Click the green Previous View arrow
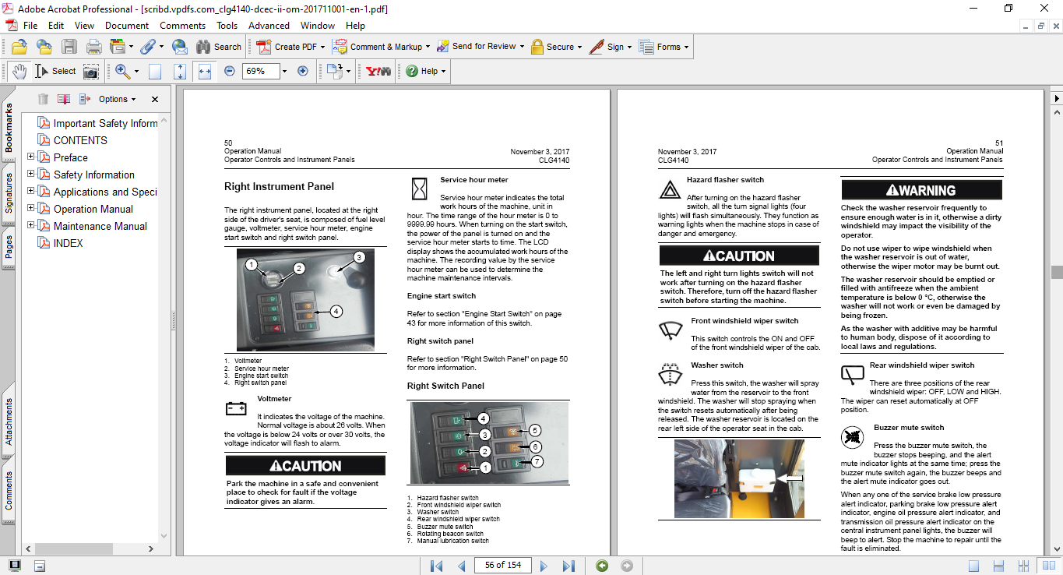1063x575 pixels. 601,566
